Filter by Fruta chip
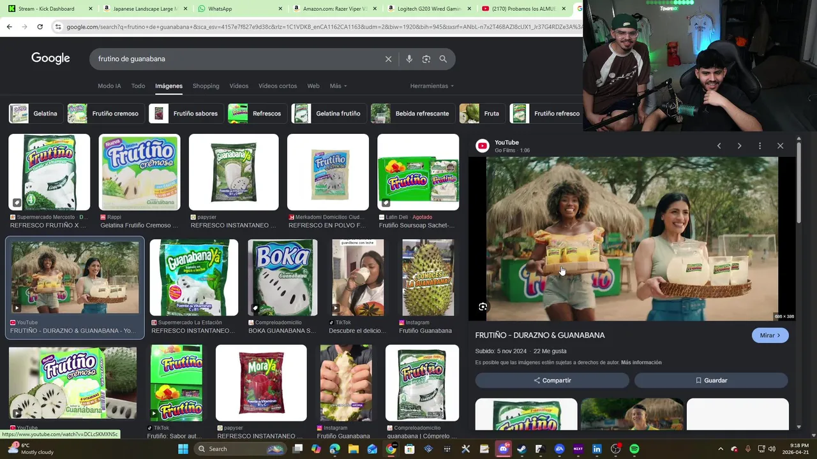 click(x=482, y=113)
